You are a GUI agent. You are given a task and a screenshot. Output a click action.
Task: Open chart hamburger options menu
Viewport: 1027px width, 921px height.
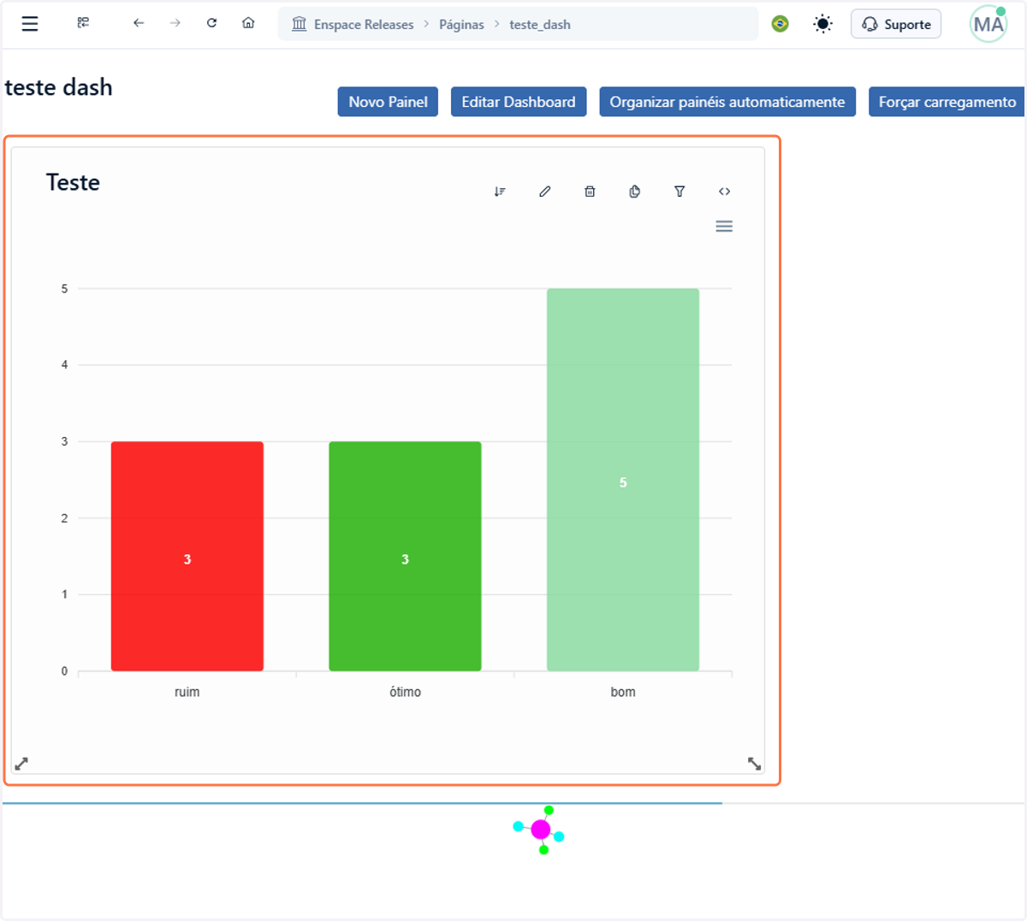(x=724, y=227)
